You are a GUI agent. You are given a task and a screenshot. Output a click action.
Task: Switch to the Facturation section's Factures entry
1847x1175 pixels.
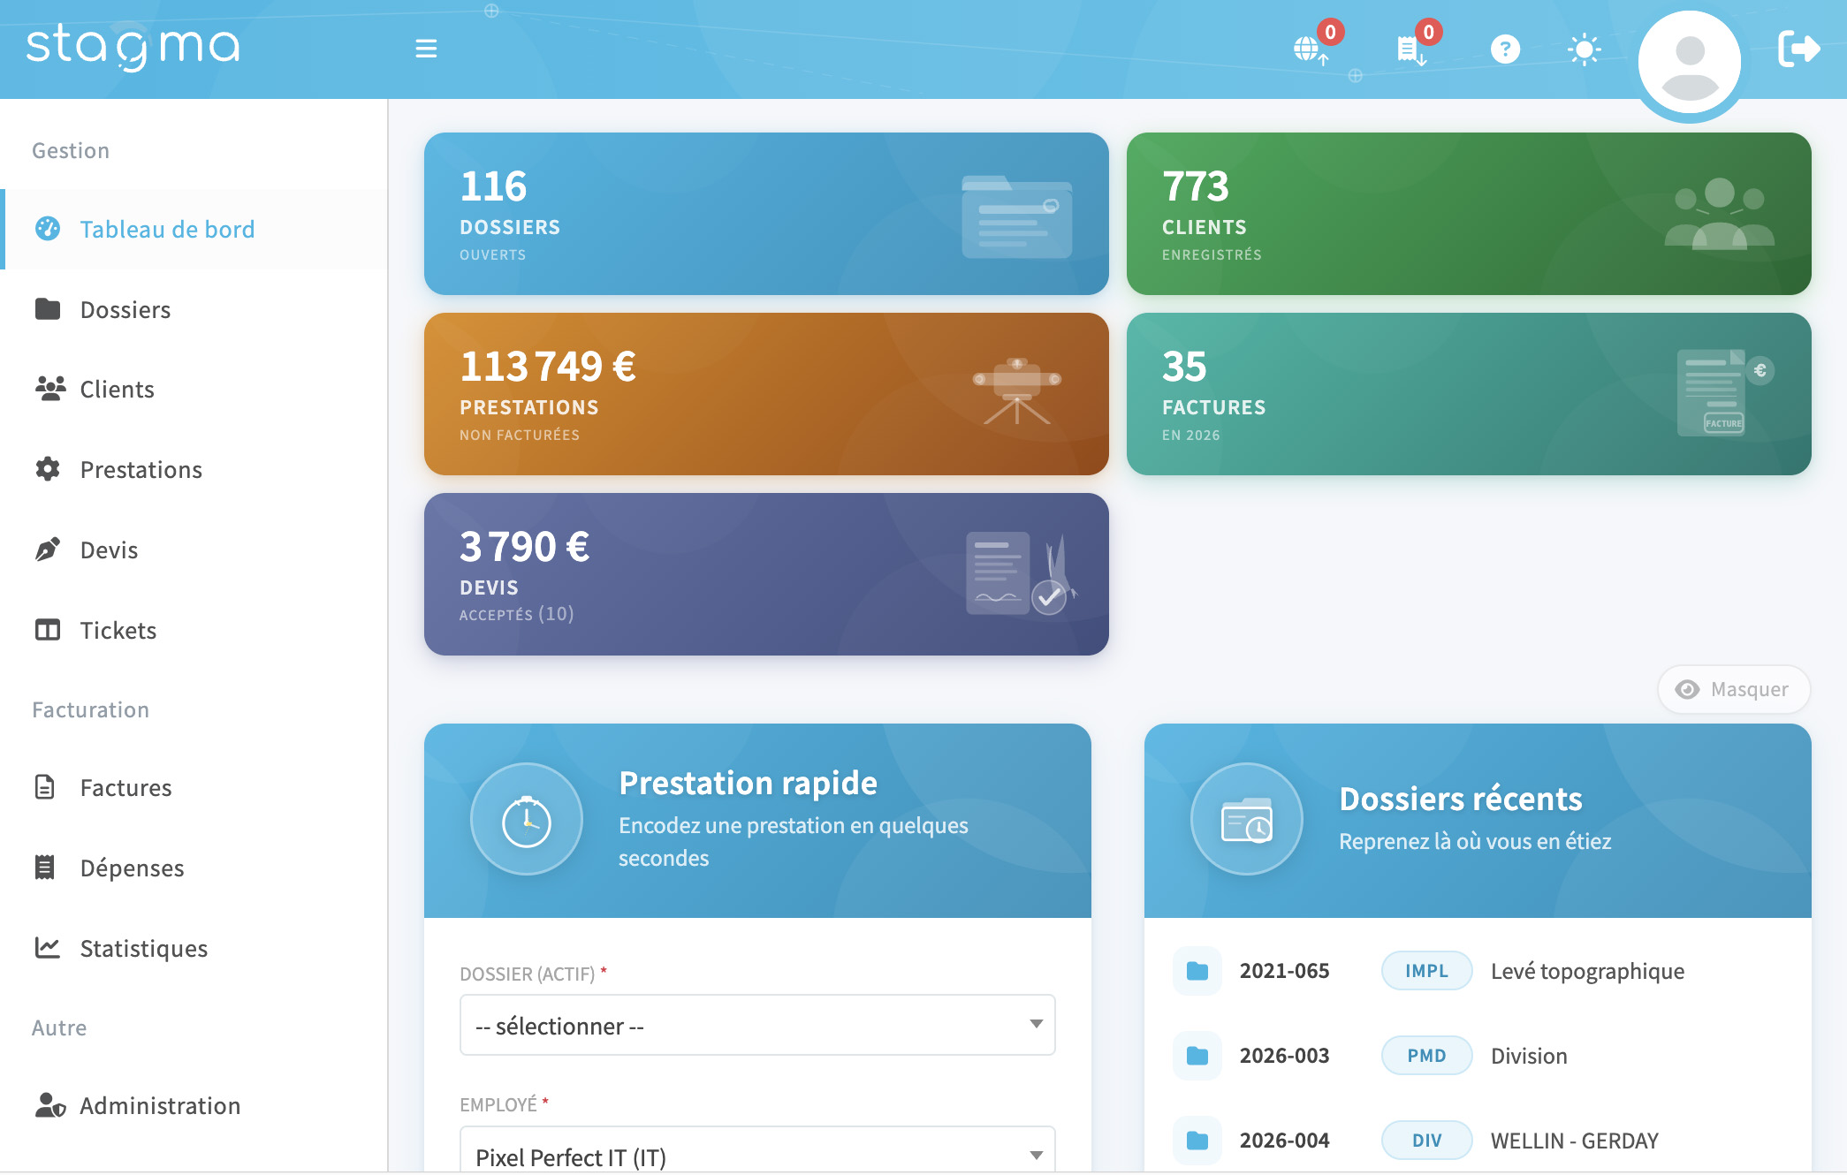pyautogui.click(x=125, y=787)
